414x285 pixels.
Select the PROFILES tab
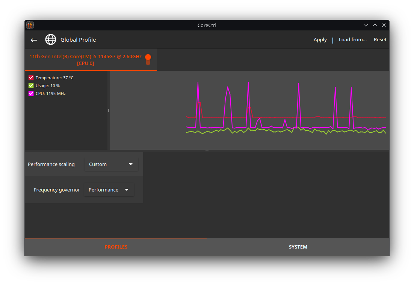tap(116, 247)
